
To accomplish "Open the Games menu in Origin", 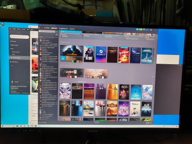I will 19,29.
